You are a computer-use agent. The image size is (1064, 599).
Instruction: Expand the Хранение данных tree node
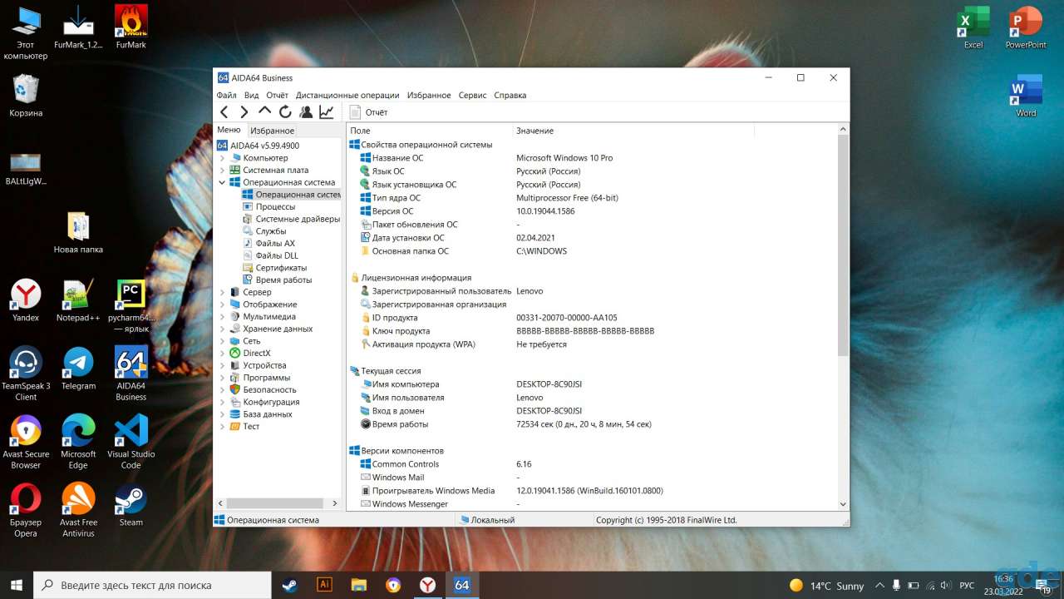click(222, 329)
